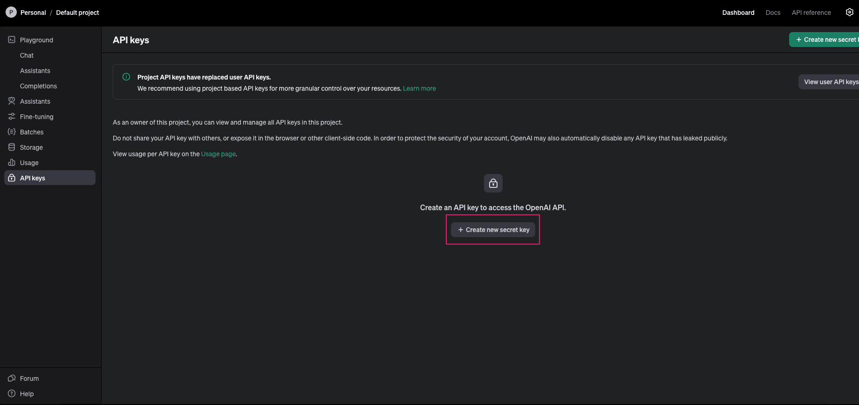Click the lock icon above the message

[493, 184]
